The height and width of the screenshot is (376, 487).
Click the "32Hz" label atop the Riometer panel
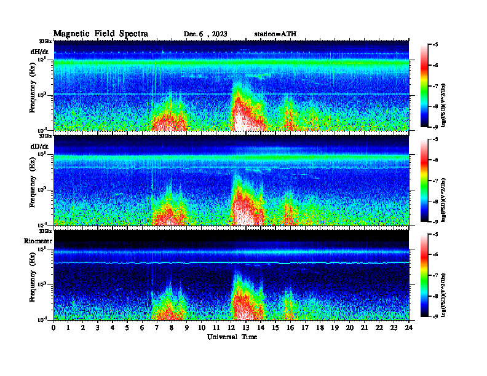(46, 231)
